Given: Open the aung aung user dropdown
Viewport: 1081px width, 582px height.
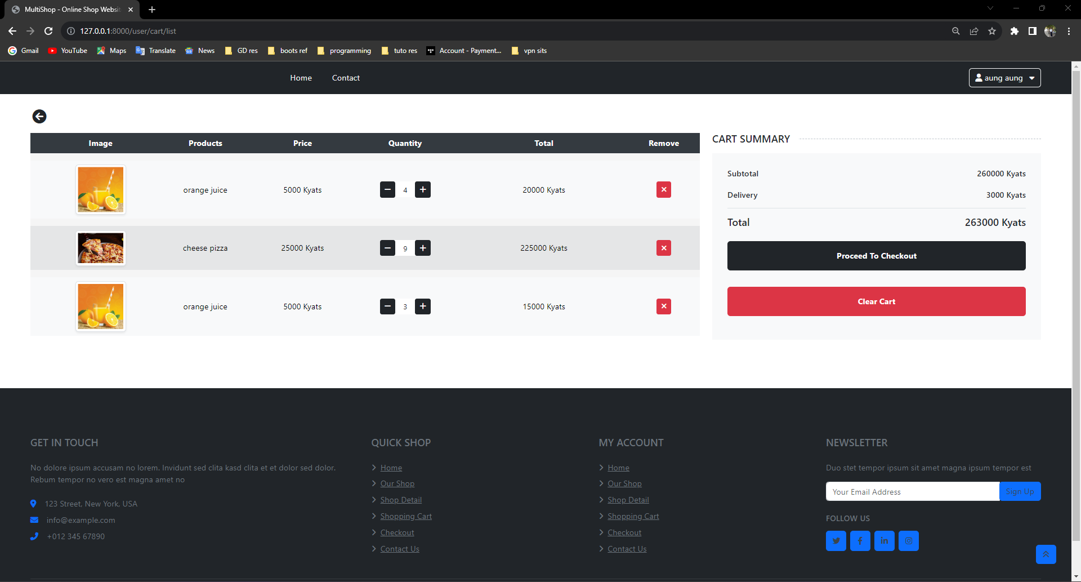Looking at the screenshot, I should (x=1005, y=78).
